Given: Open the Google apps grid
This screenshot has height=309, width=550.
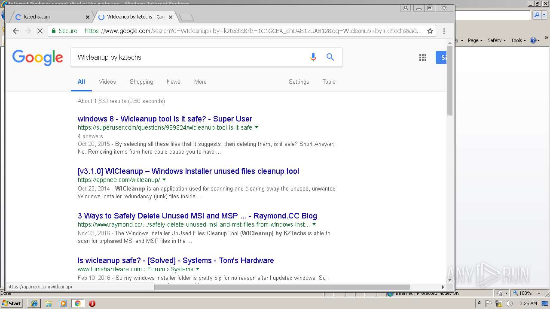Looking at the screenshot, I should pyautogui.click(x=422, y=58).
